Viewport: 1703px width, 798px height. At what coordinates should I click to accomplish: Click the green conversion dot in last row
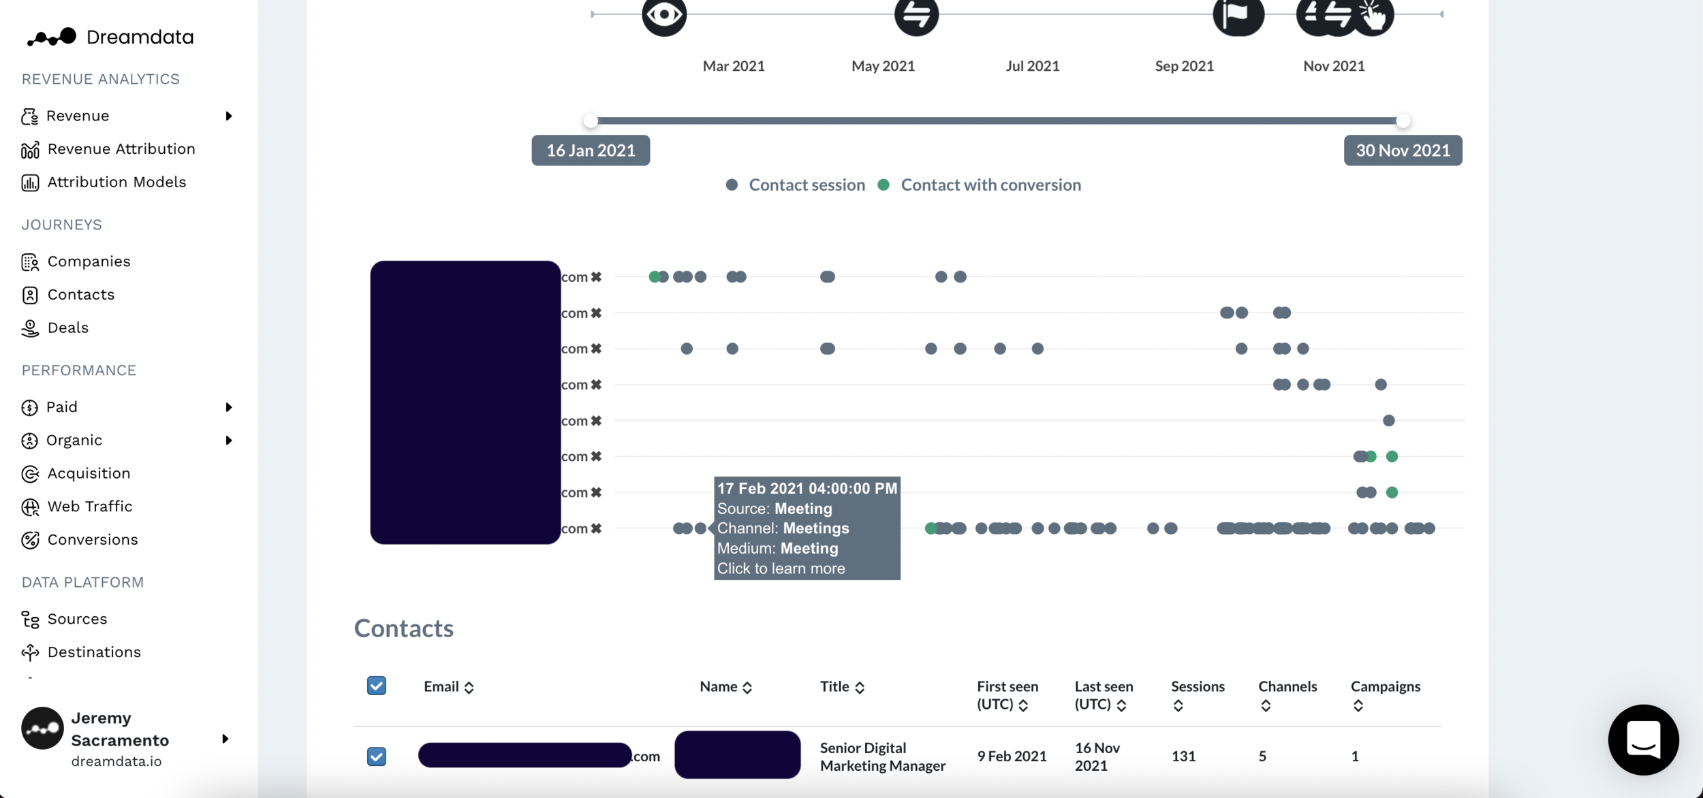point(931,528)
